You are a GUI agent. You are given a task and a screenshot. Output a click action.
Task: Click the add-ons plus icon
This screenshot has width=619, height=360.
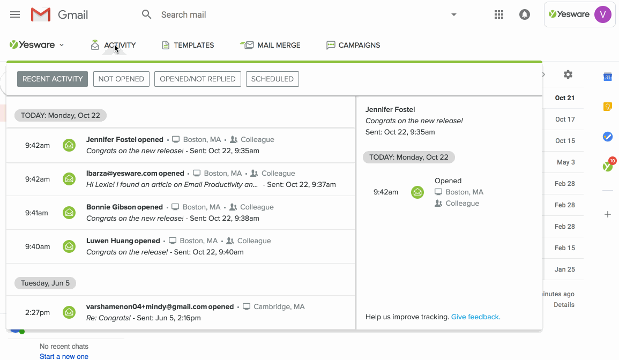pos(607,214)
